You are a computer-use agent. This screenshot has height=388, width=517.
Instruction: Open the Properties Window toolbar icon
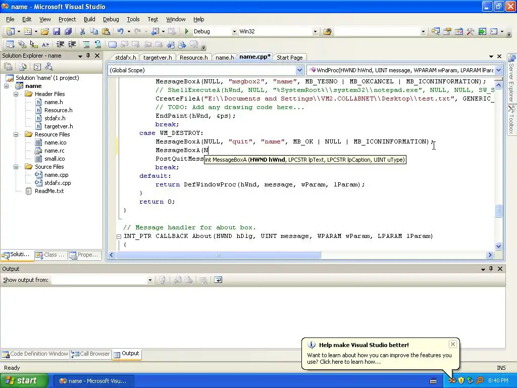tap(447, 31)
